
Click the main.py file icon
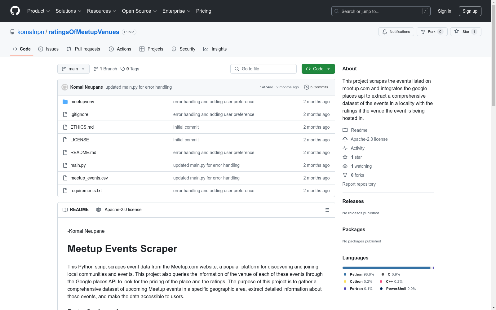point(65,165)
